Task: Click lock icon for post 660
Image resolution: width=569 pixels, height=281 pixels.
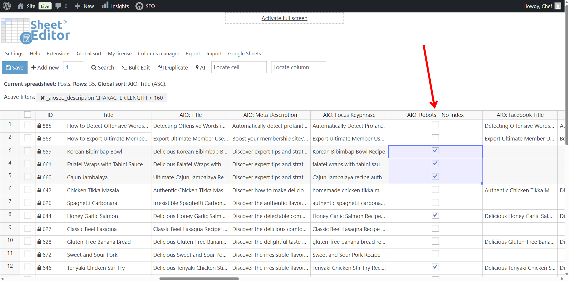Action: (39, 177)
